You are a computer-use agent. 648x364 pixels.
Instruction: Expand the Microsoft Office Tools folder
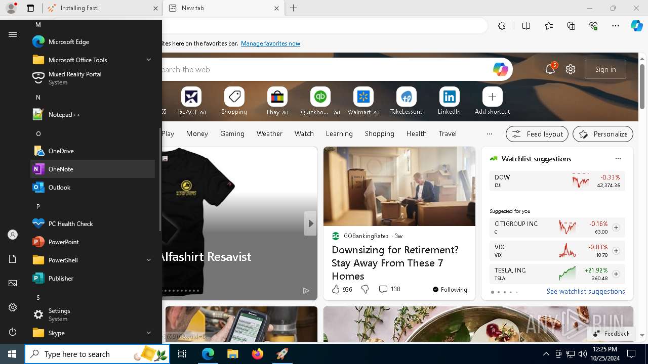pos(93,60)
